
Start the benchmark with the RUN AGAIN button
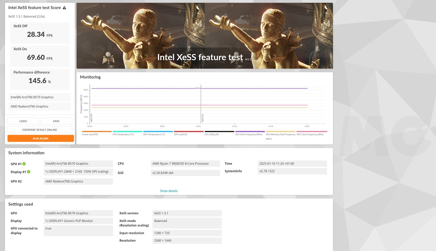[x=41, y=138]
